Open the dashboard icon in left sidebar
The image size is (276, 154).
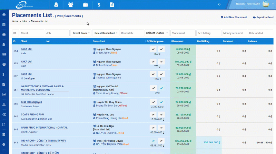[x=4, y=14]
